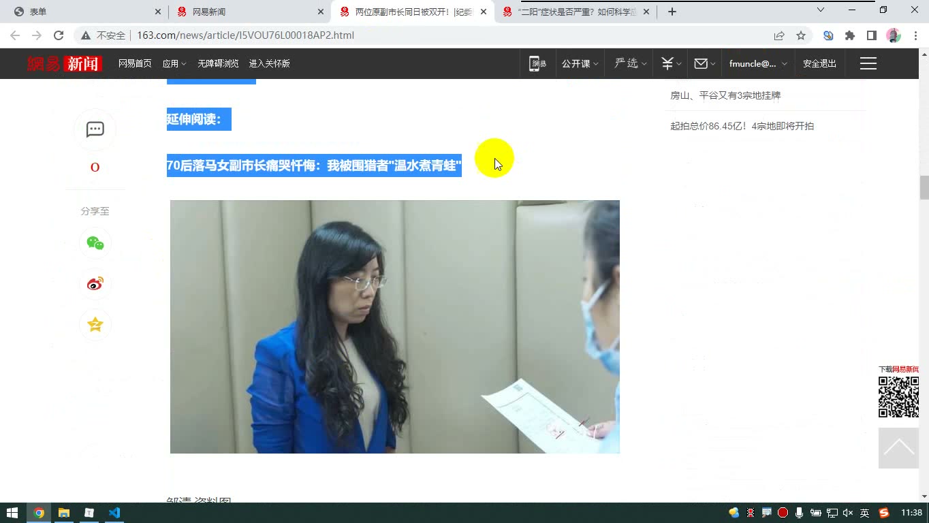Click the red record tray icon
The width and height of the screenshot is (929, 523).
tap(783, 513)
